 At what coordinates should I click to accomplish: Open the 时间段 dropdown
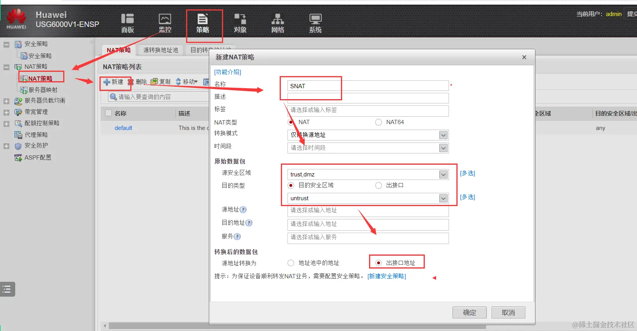pyautogui.click(x=443, y=148)
